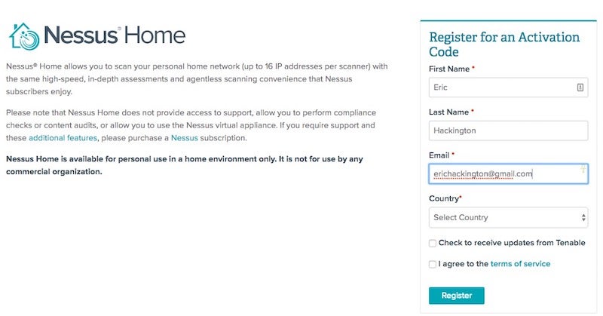Click the up-down arrows on Country selector
The image size is (603, 316).
tap(583, 217)
